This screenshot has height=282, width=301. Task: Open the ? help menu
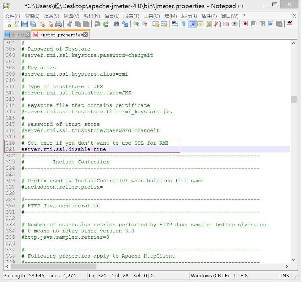tap(244, 16)
